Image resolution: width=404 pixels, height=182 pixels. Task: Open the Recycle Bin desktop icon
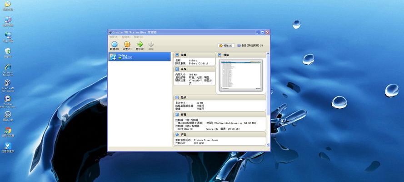[8, 51]
